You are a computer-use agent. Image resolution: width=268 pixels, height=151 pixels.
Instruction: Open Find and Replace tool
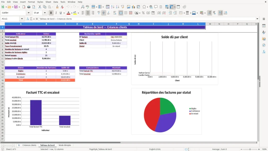tap(82, 7)
